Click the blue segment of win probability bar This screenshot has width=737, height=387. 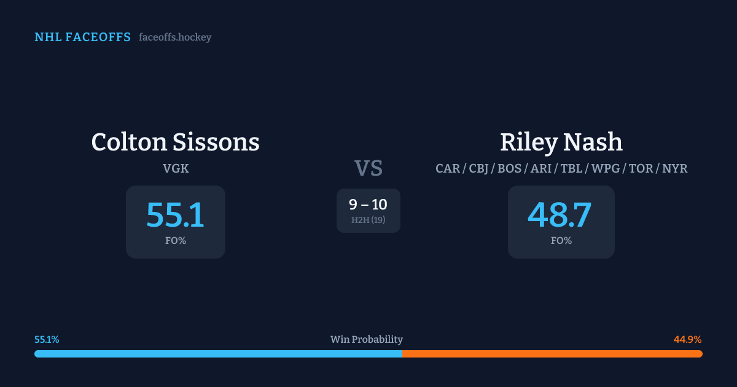tap(218, 354)
